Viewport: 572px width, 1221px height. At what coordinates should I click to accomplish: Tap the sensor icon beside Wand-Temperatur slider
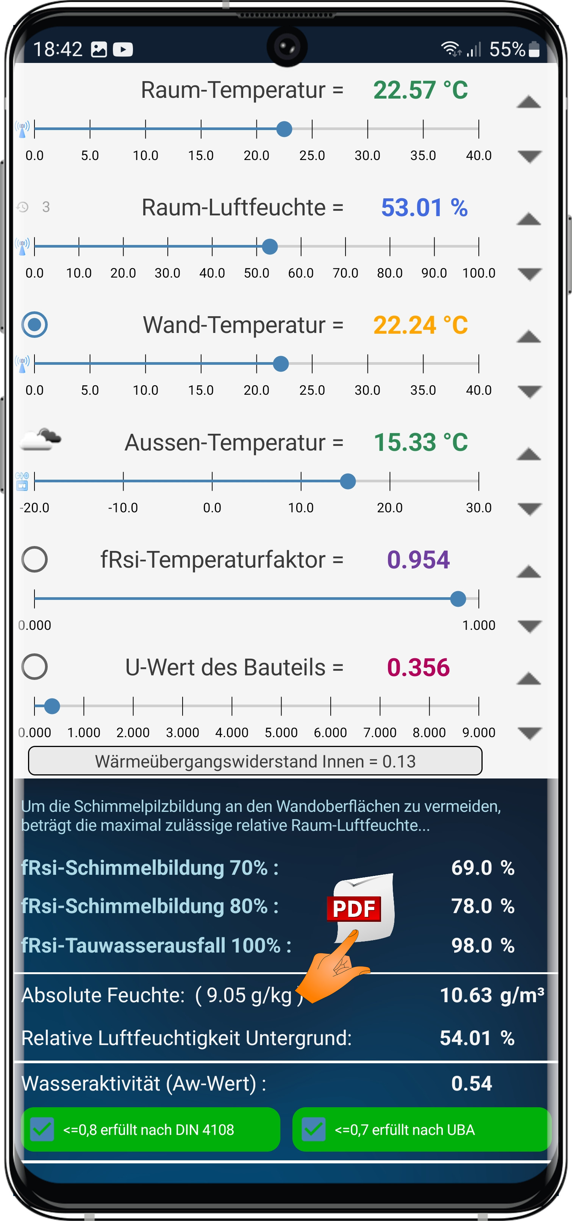click(22, 364)
